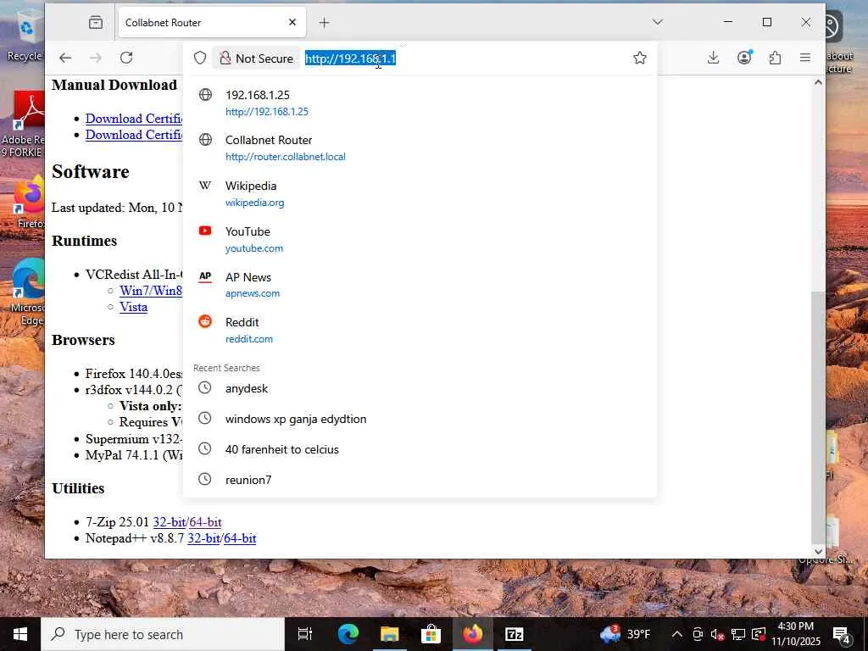Open the Extensions puzzle icon
The image size is (868, 651).
[x=775, y=58]
